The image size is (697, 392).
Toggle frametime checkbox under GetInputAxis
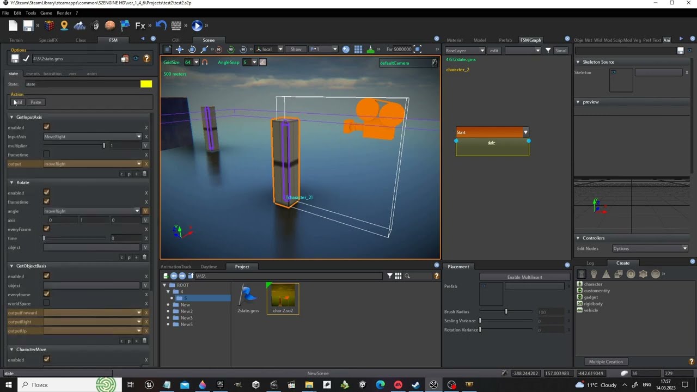pos(46,155)
